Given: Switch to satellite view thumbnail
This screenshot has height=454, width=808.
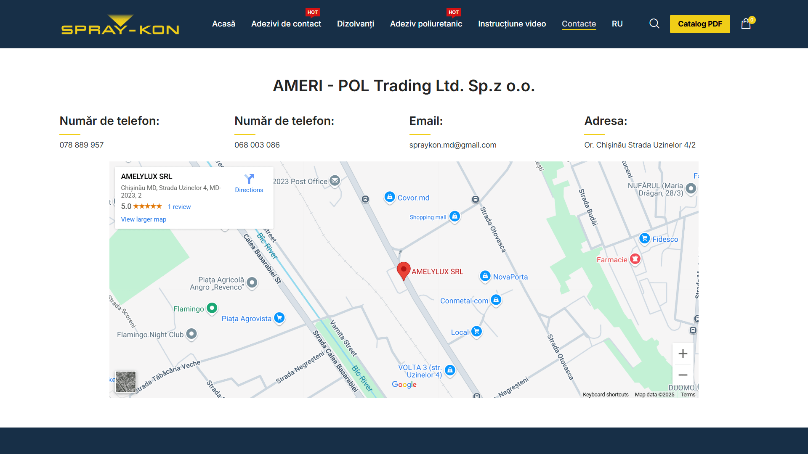Looking at the screenshot, I should tap(125, 381).
